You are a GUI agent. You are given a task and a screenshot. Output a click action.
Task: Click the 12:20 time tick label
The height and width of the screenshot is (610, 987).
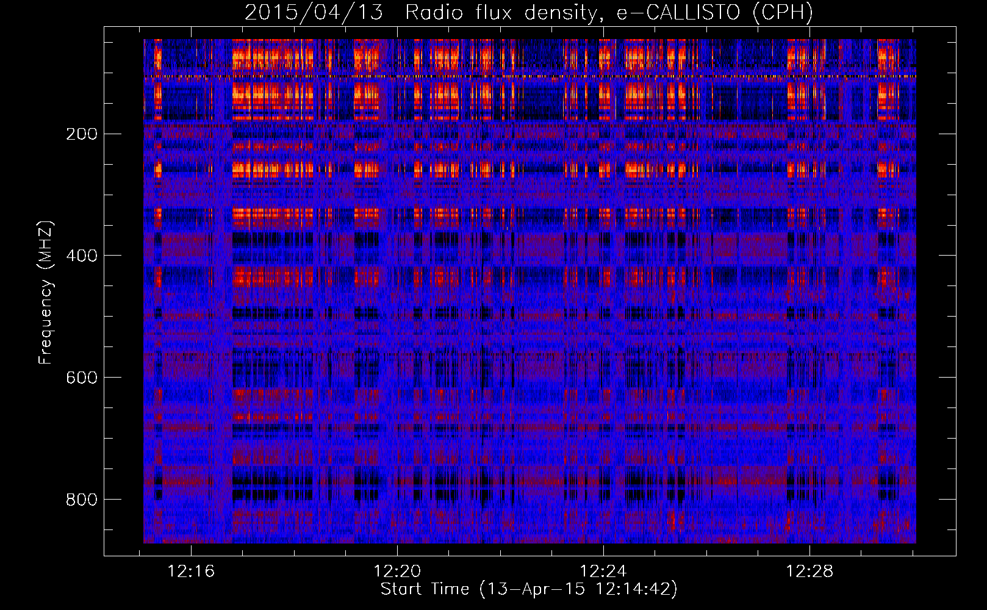[397, 572]
